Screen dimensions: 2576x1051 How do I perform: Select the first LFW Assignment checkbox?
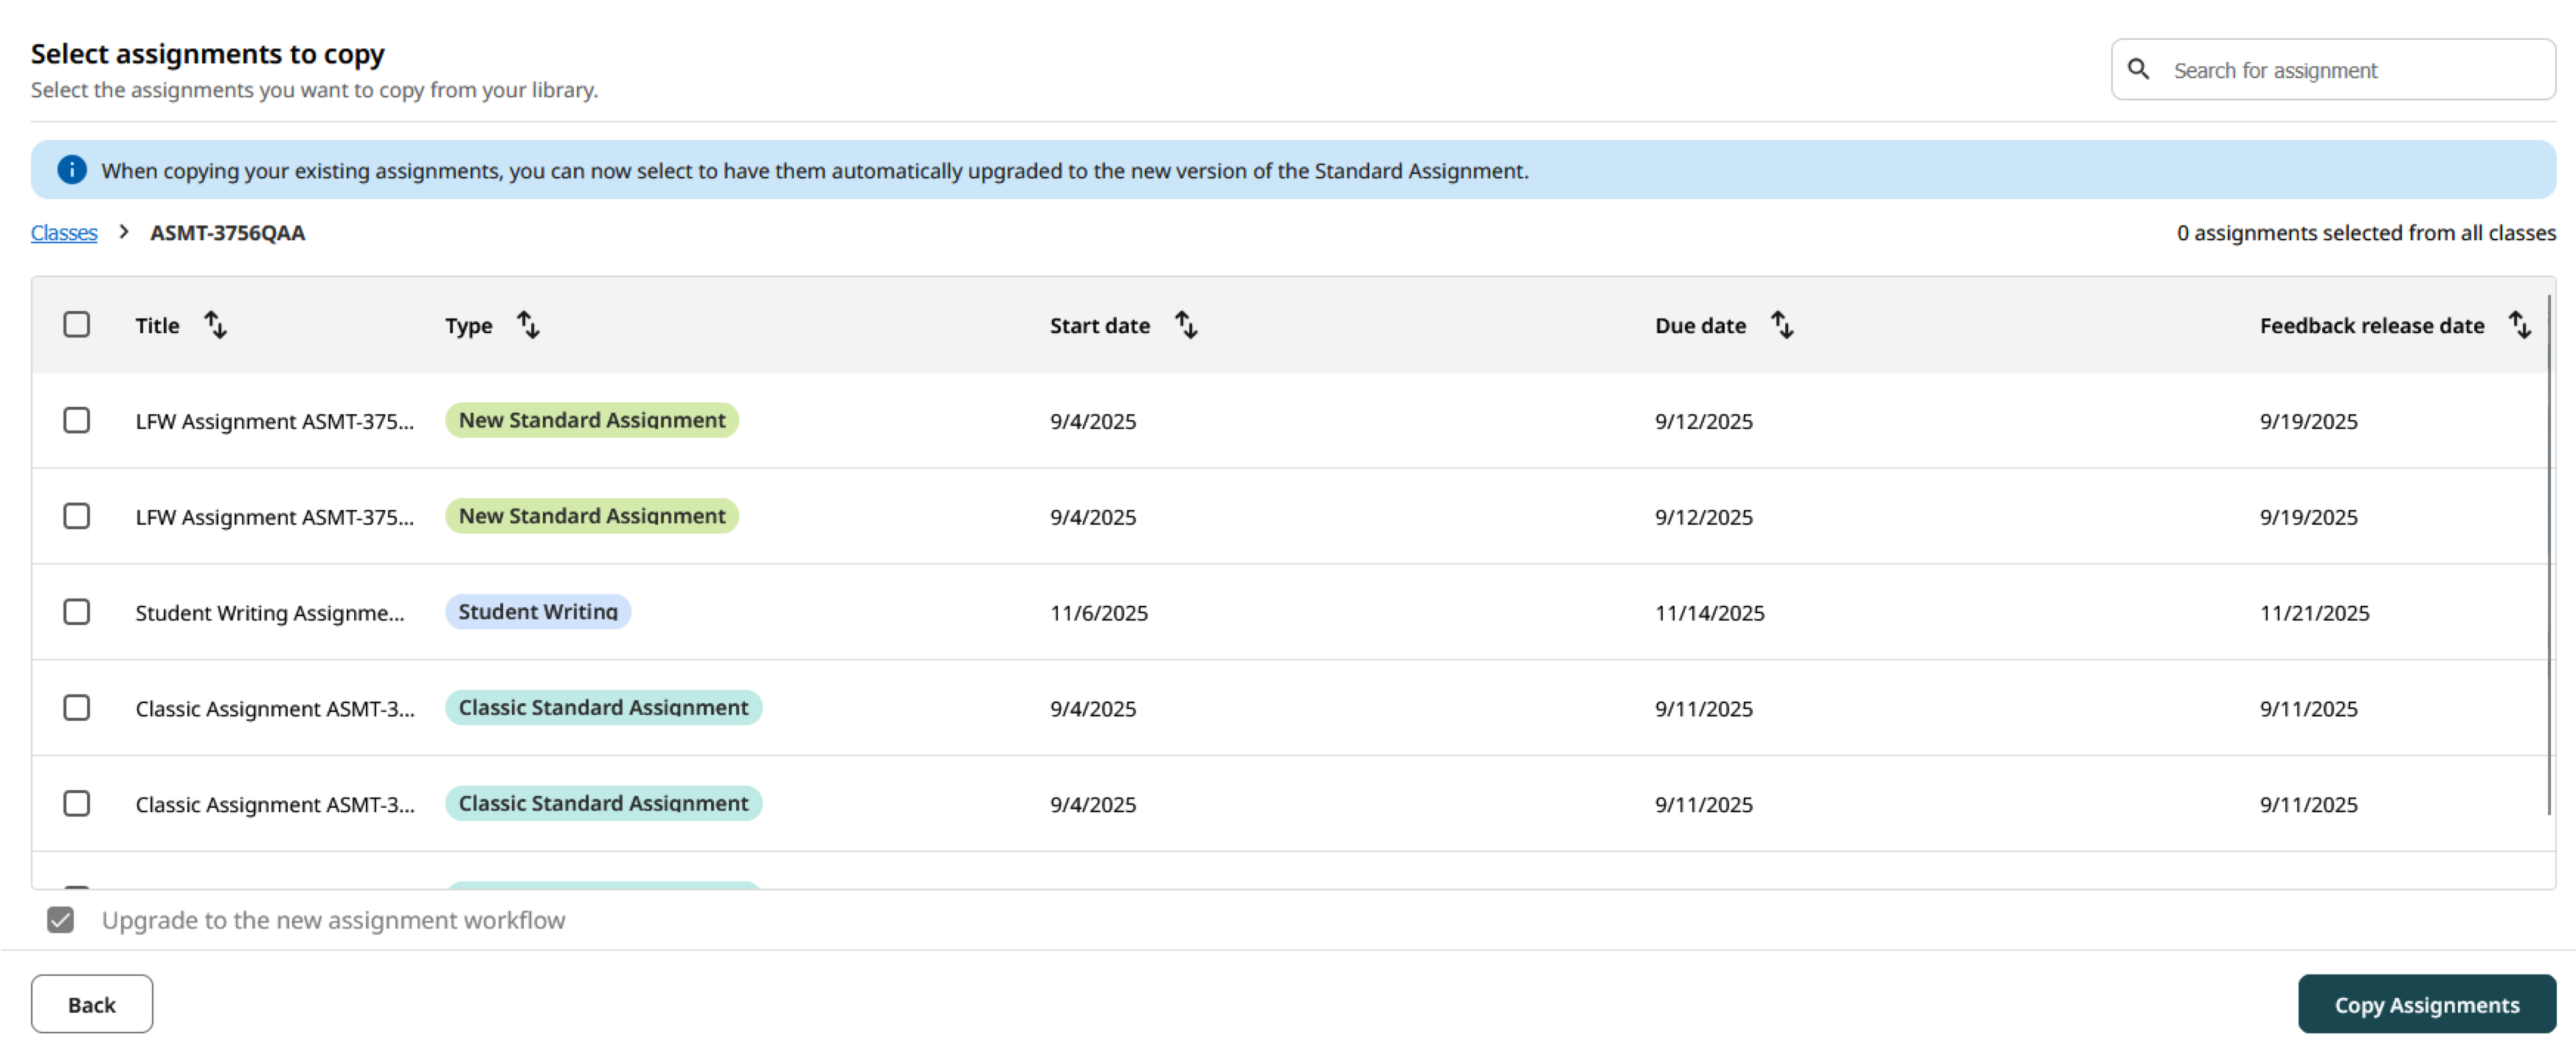(77, 421)
